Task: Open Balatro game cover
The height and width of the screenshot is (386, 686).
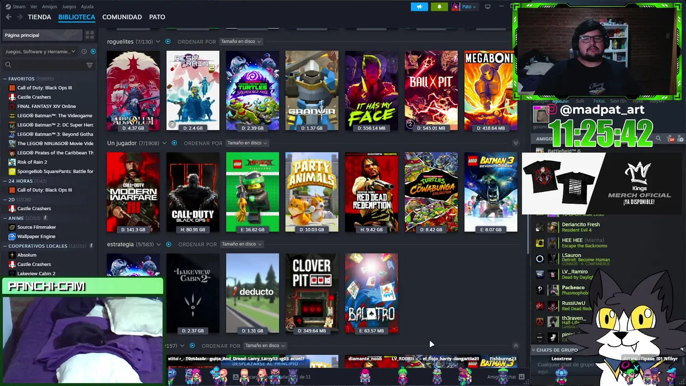Action: pyautogui.click(x=371, y=293)
